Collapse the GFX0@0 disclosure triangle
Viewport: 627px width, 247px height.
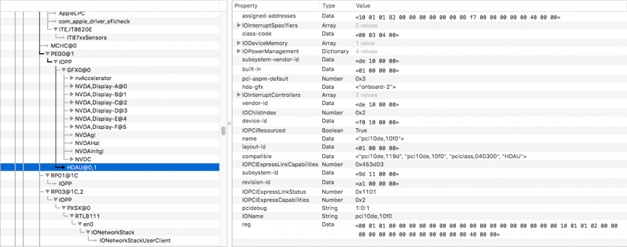click(64, 70)
